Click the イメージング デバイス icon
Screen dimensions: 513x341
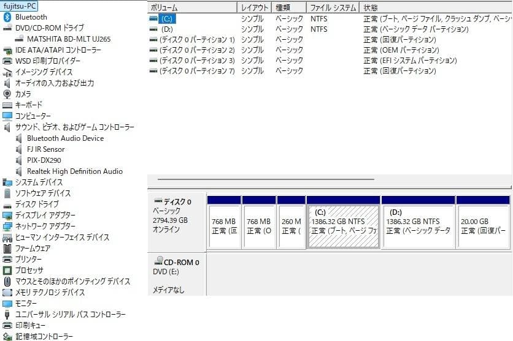pyautogui.click(x=7, y=72)
